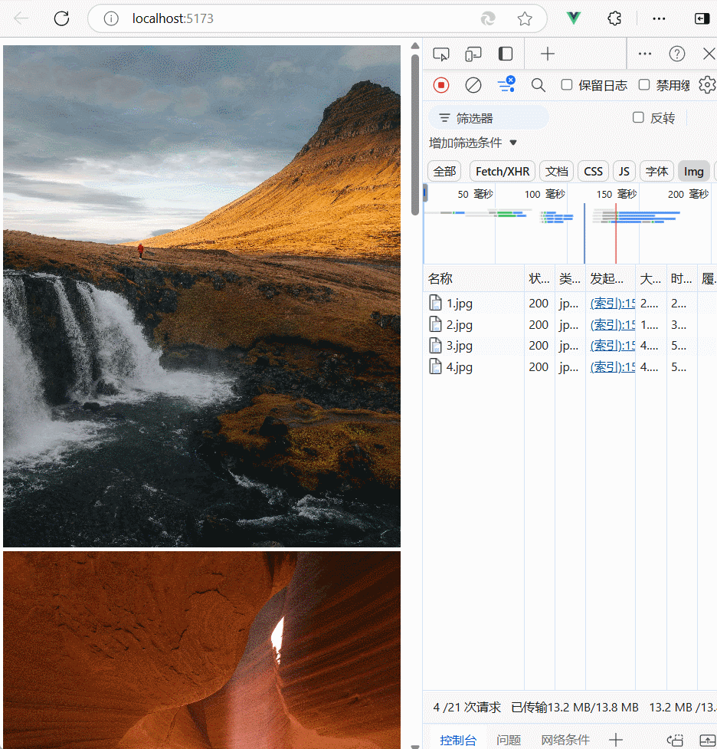Screen dimensions: 717x749
Task: Enable the 保留日志 checkbox
Action: point(567,85)
